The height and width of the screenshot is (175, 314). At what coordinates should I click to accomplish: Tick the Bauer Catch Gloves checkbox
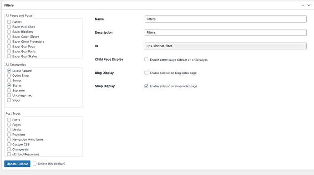9,37
